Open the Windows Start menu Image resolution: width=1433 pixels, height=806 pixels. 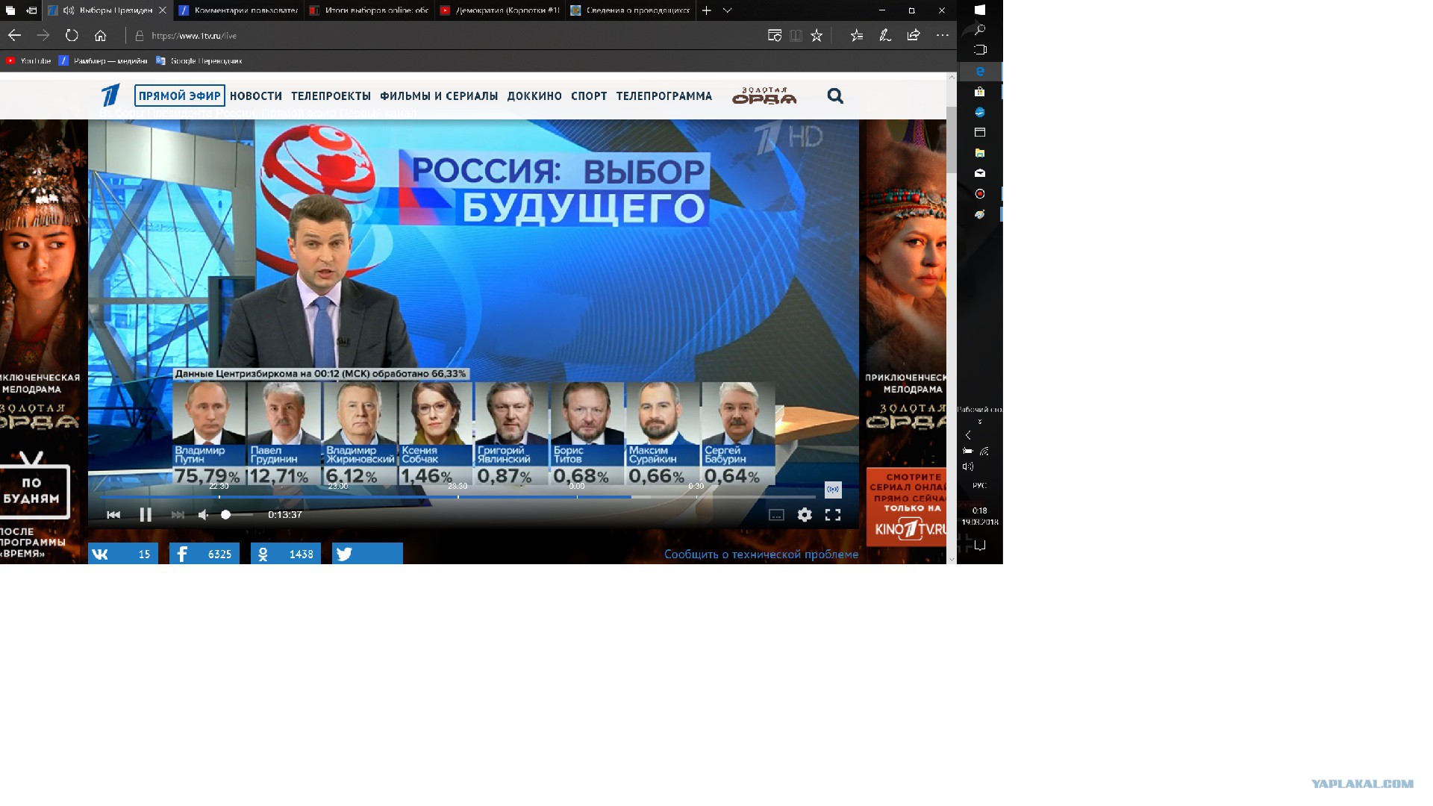[x=980, y=10]
